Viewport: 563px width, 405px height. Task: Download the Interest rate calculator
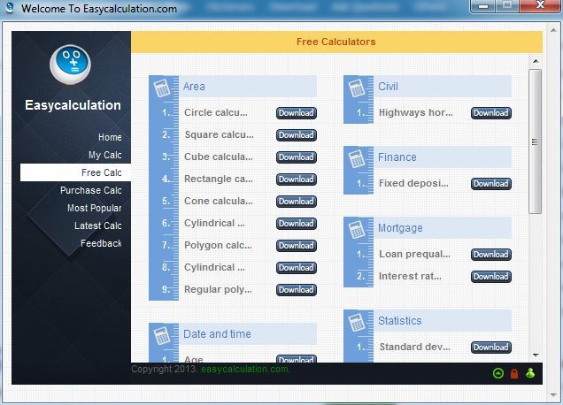coord(491,277)
